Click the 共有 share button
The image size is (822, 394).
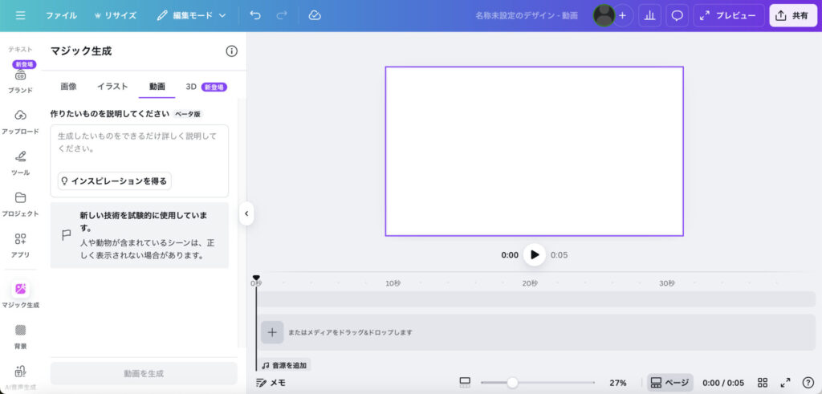tap(792, 15)
